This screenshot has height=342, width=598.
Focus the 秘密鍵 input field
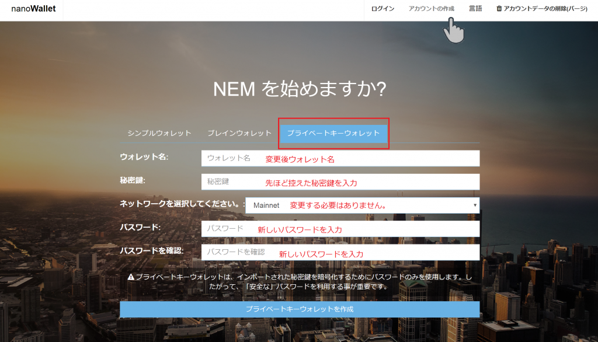(340, 182)
